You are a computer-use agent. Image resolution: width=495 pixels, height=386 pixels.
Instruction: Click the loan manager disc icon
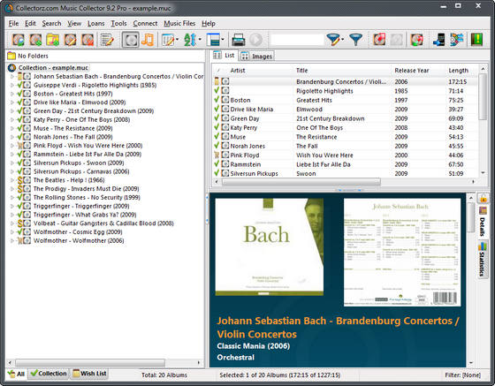pyautogui.click(x=379, y=40)
